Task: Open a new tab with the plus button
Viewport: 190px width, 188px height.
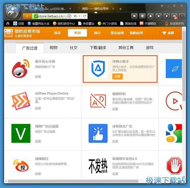Action: [120, 9]
